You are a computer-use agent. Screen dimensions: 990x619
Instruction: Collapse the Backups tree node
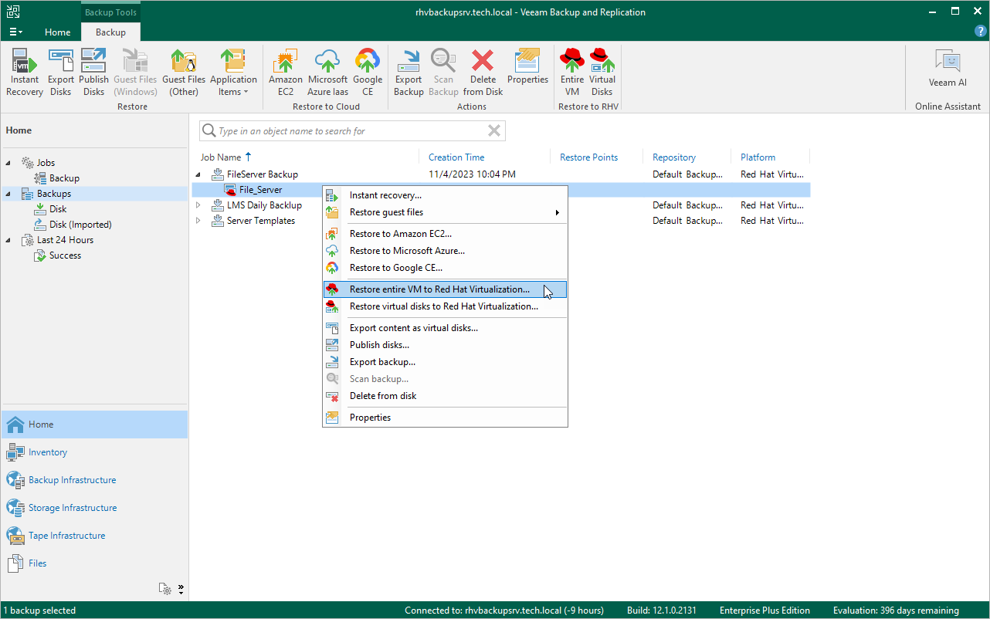[x=8, y=194]
